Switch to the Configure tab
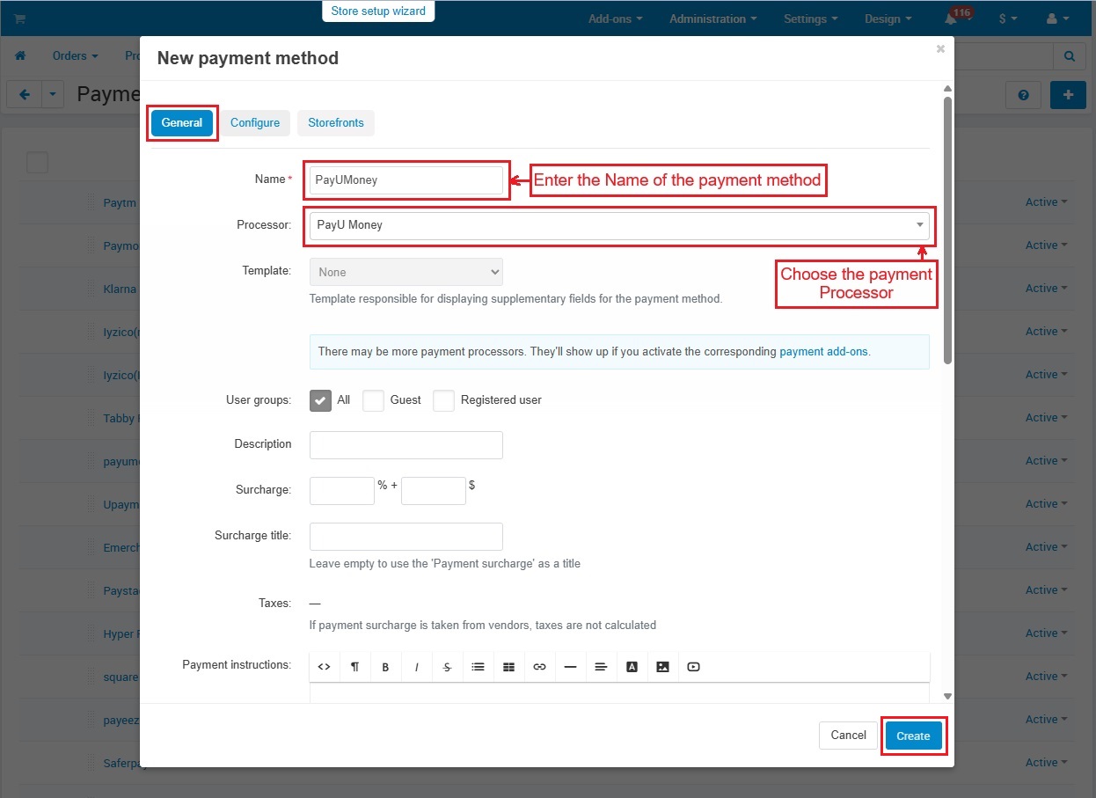The image size is (1096, 798). pyautogui.click(x=255, y=123)
